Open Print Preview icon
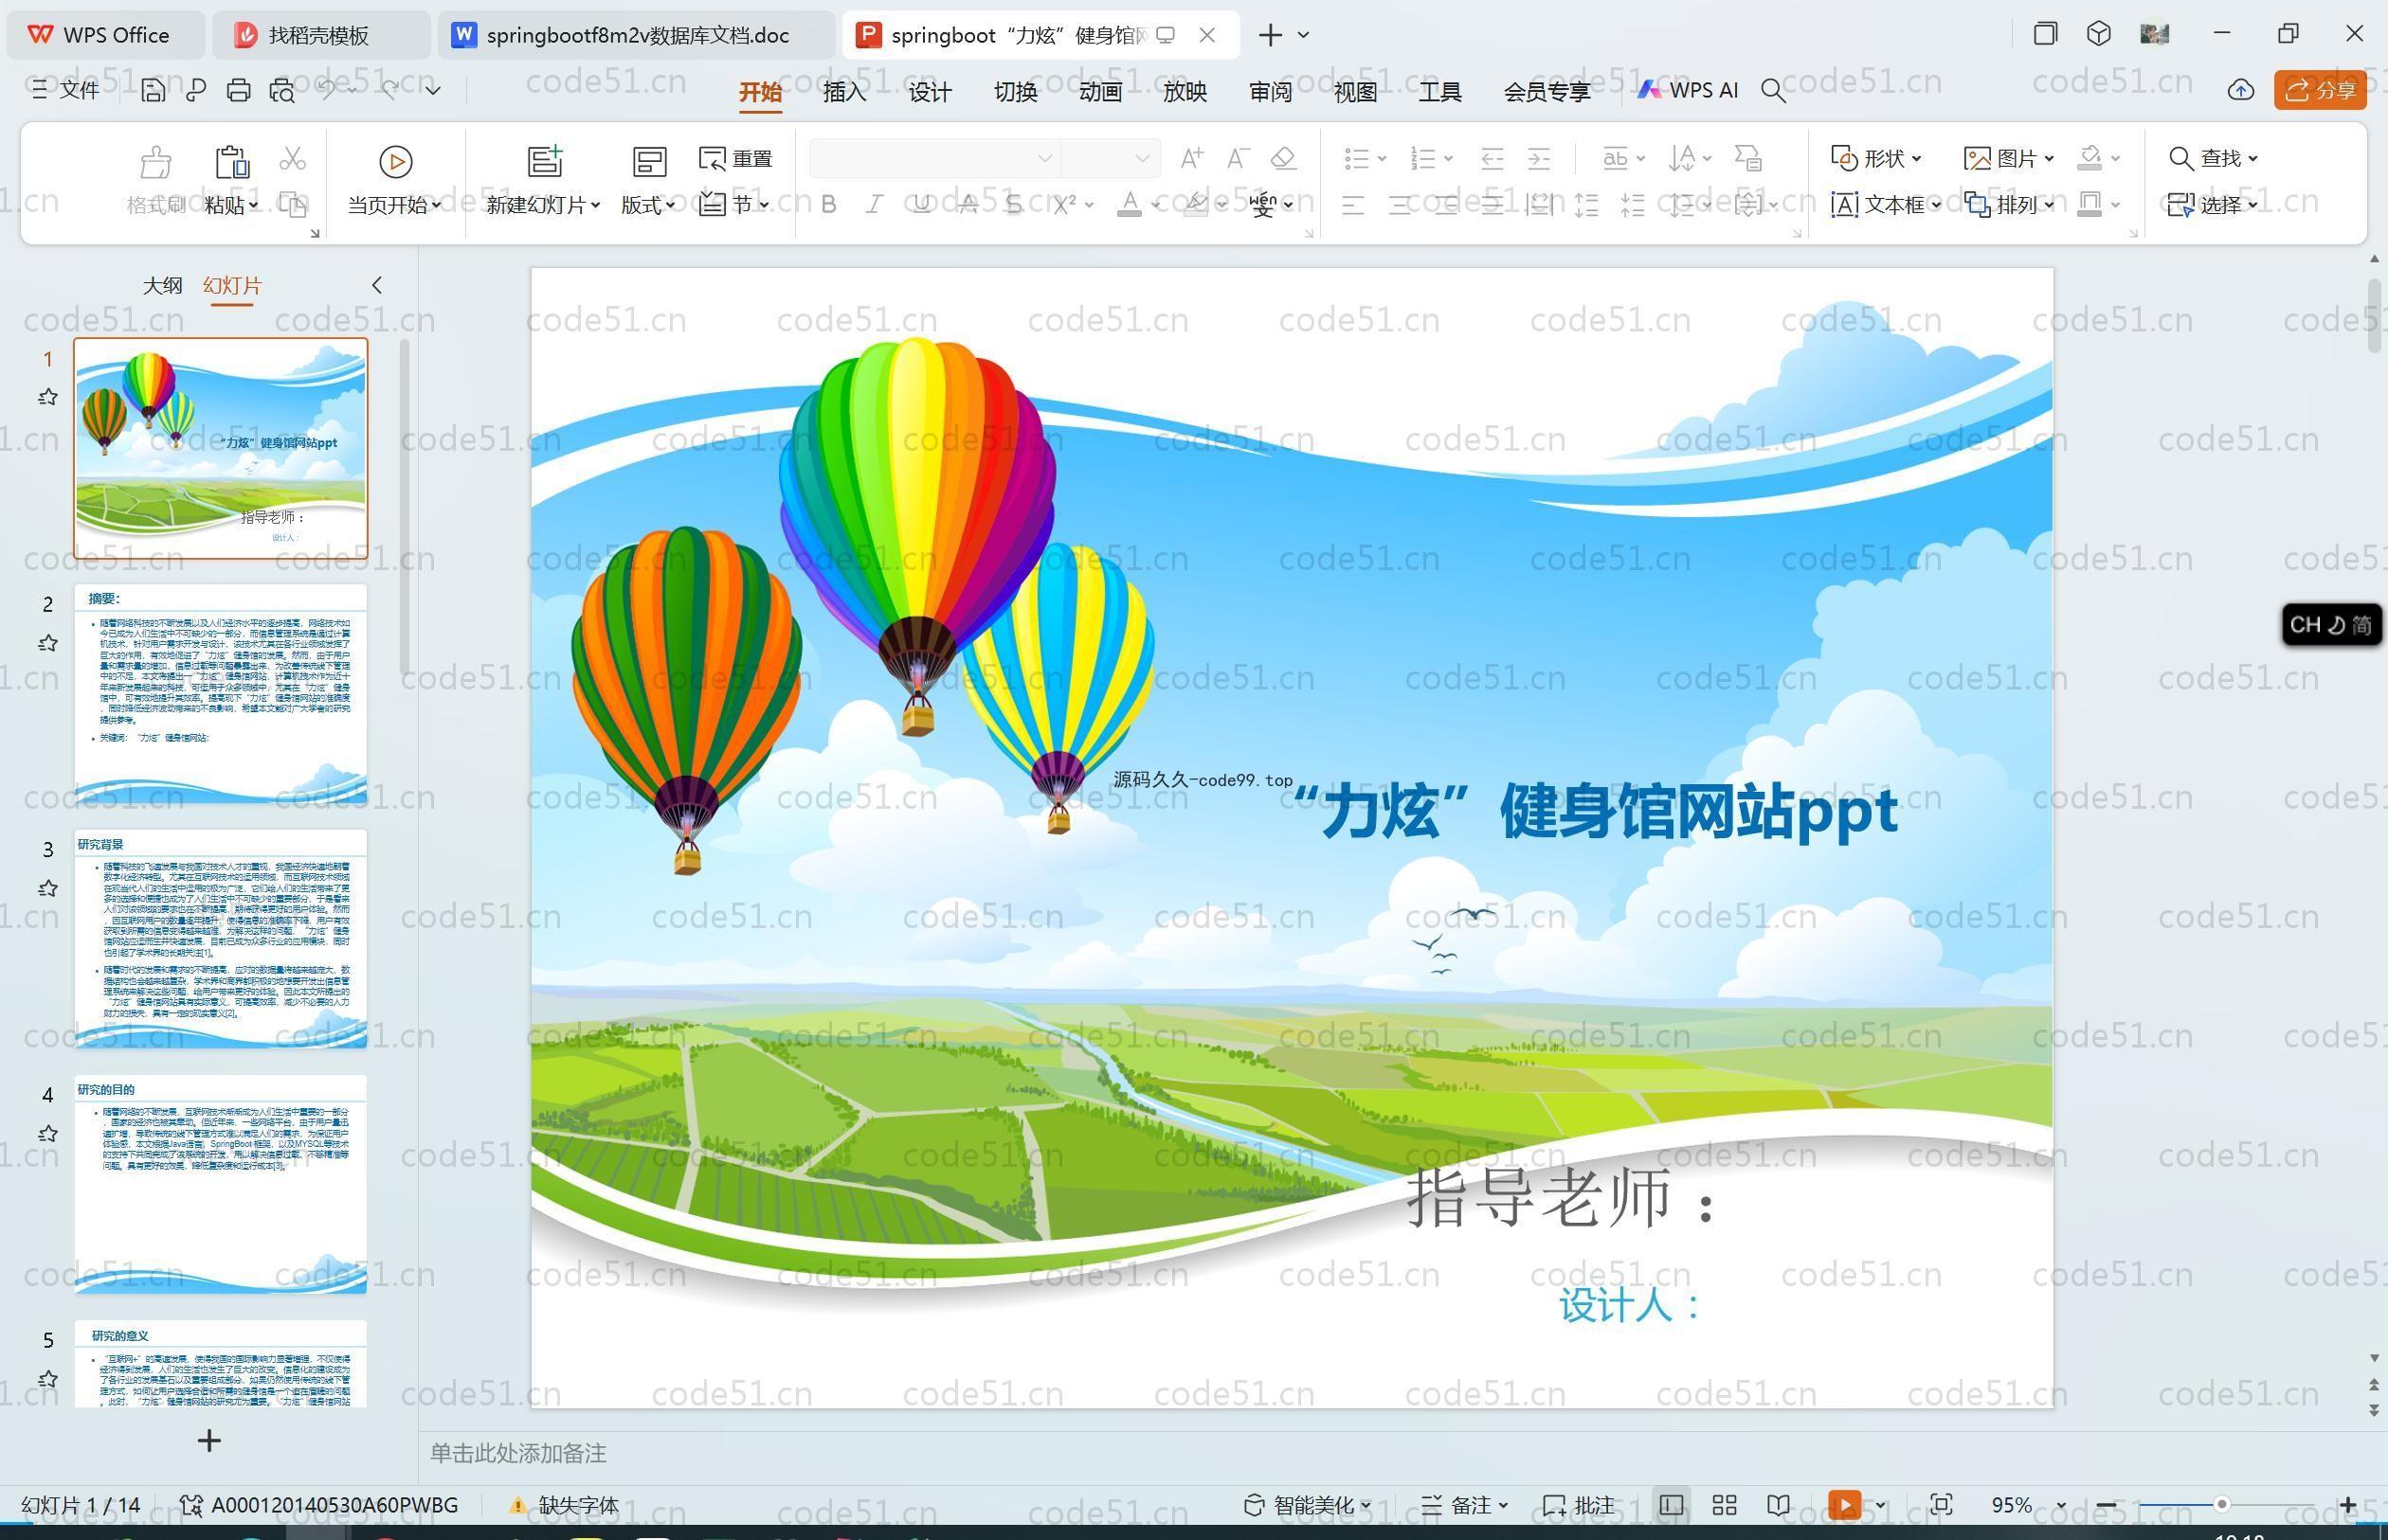The image size is (2388, 1540). tap(282, 91)
